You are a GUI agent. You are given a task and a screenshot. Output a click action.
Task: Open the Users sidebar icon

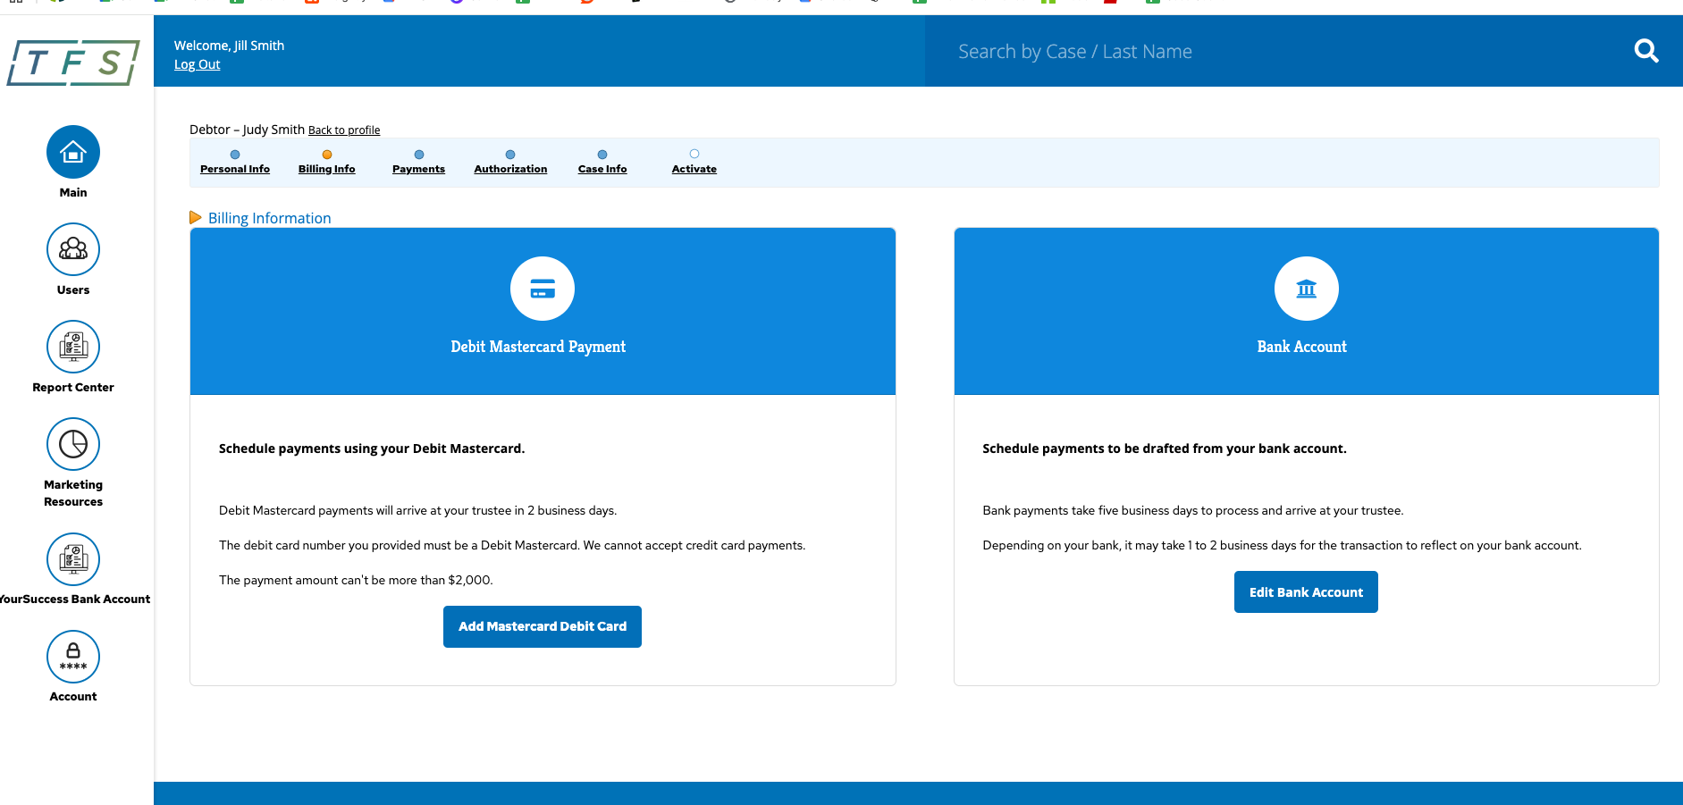[x=73, y=249]
